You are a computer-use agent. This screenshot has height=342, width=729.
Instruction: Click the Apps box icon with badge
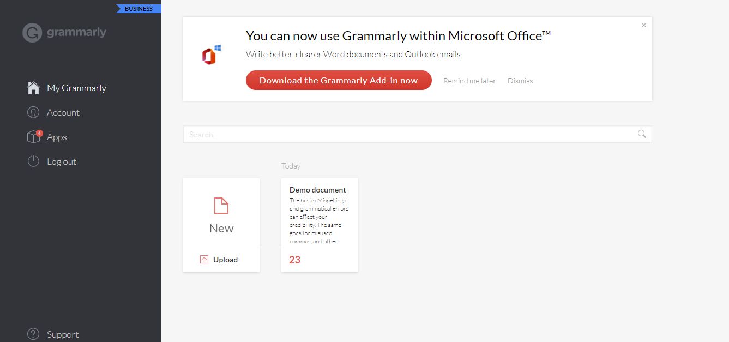(x=34, y=136)
